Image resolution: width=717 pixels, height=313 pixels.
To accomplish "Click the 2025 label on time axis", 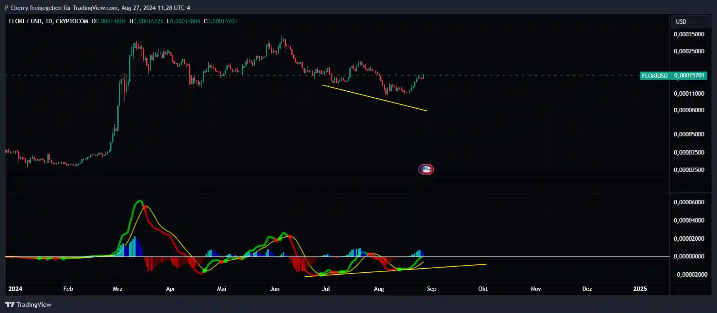I will (640, 289).
